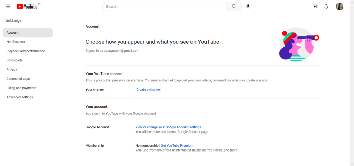
Task: Click the 'Your account' heading
Action: click(x=96, y=107)
